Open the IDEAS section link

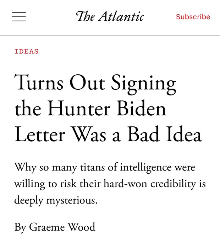click(x=26, y=51)
